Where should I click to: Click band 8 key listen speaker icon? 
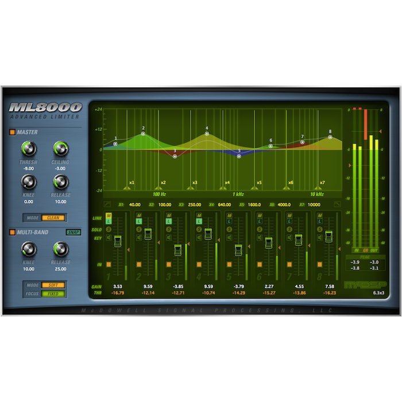(x=320, y=238)
